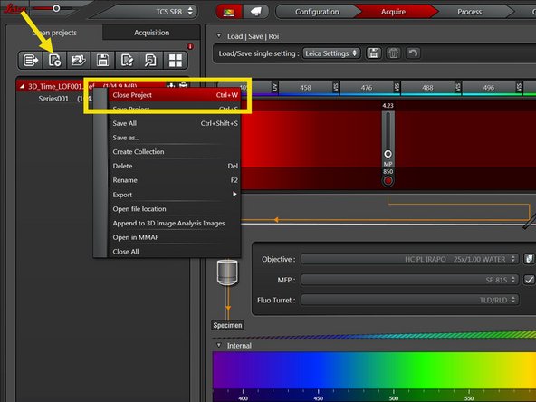The image size is (536, 402).
Task: Select Series001 in the project tree
Action: [x=53, y=99]
